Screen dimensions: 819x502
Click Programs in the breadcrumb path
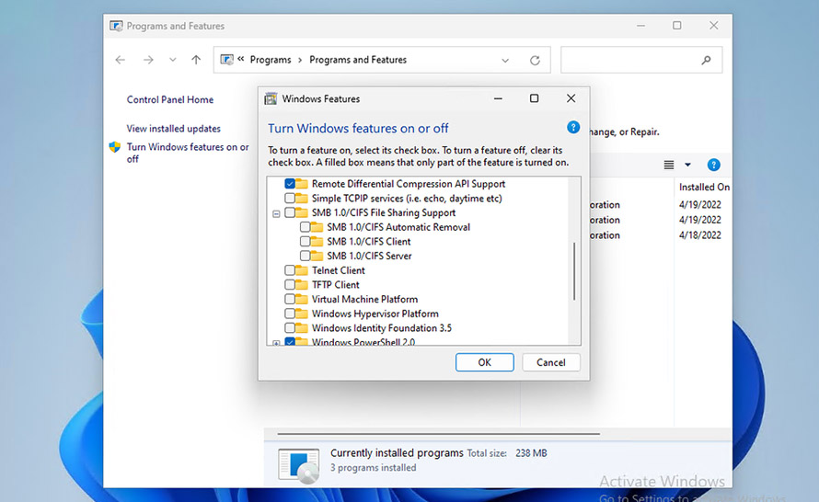271,60
